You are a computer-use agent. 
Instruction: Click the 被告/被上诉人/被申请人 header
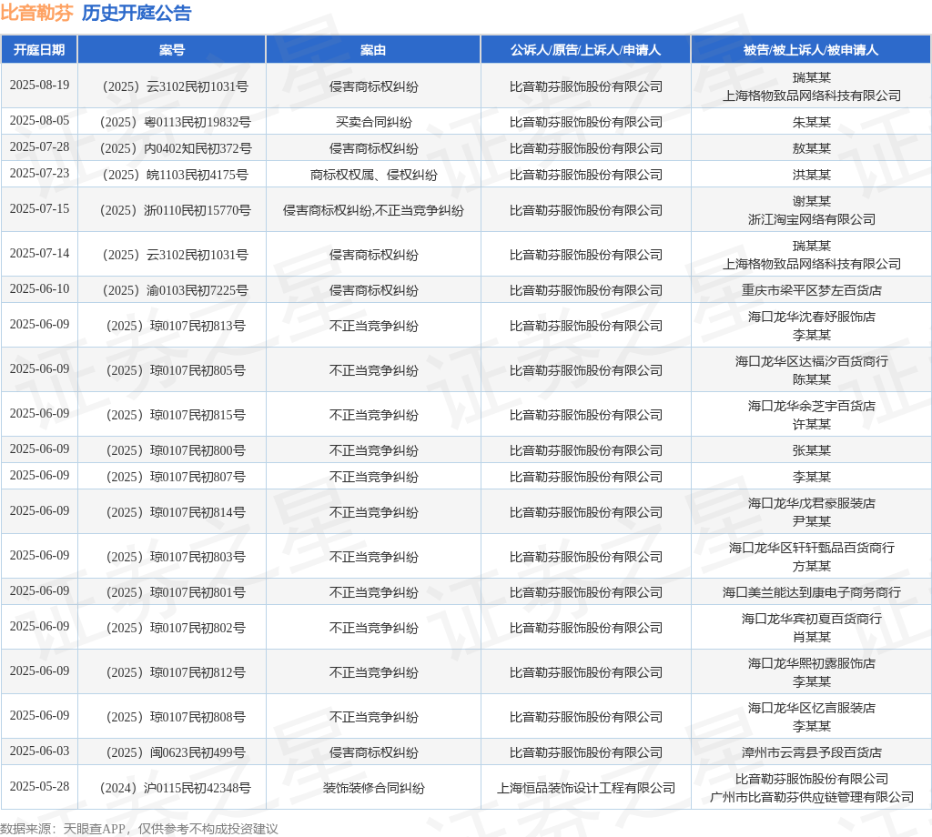coord(811,50)
